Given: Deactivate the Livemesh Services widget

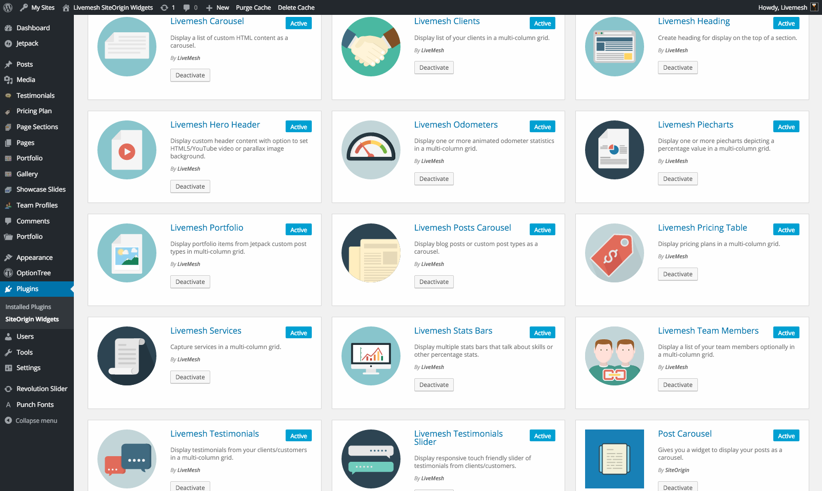Looking at the screenshot, I should [x=190, y=377].
